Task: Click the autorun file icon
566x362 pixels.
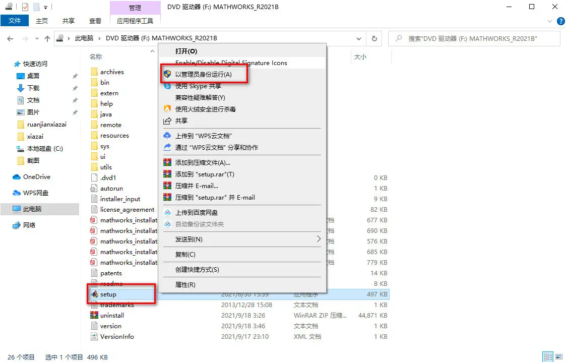Action: click(x=94, y=189)
